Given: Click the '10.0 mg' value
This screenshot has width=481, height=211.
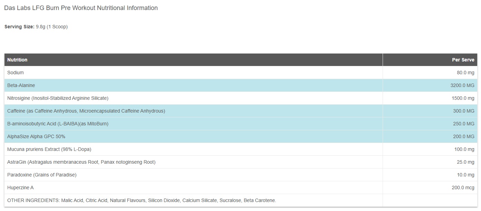Looking at the screenshot, I should pyautogui.click(x=466, y=175).
